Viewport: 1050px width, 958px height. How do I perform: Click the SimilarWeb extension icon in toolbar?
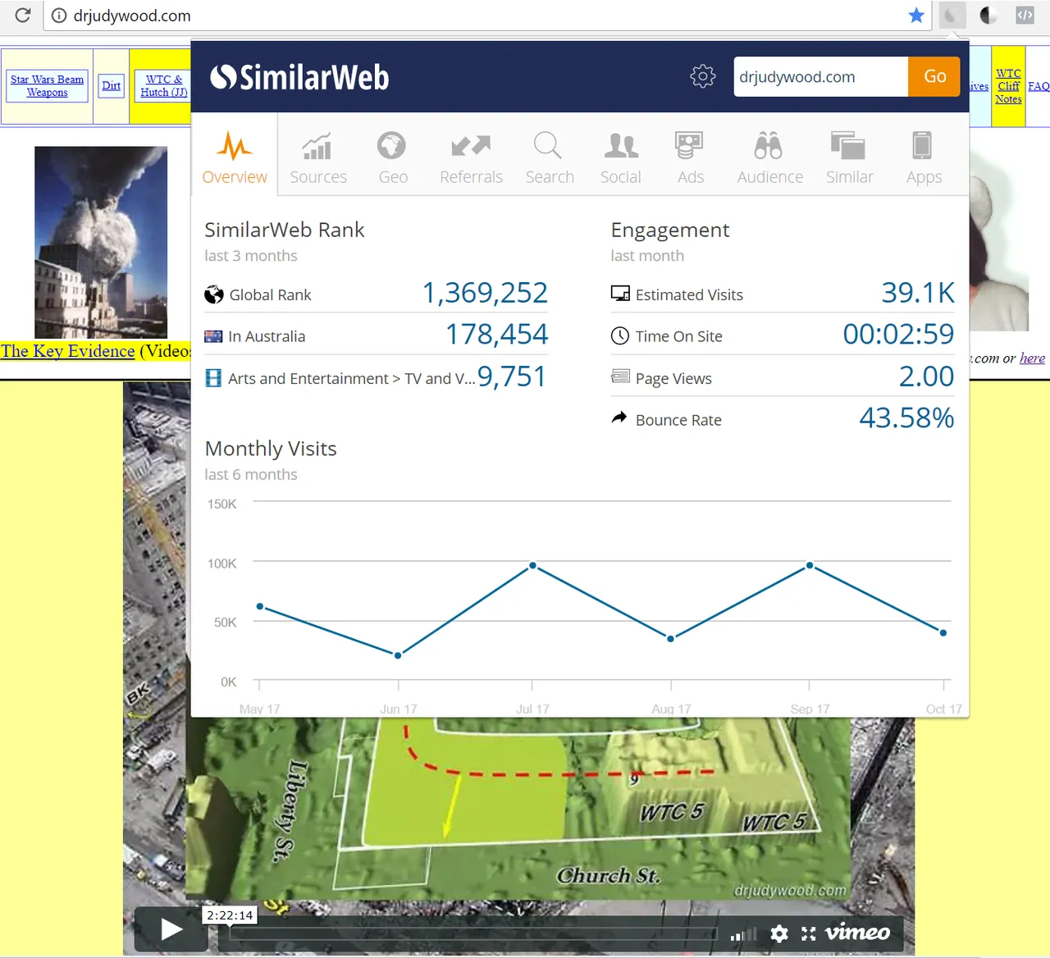pyautogui.click(x=952, y=15)
